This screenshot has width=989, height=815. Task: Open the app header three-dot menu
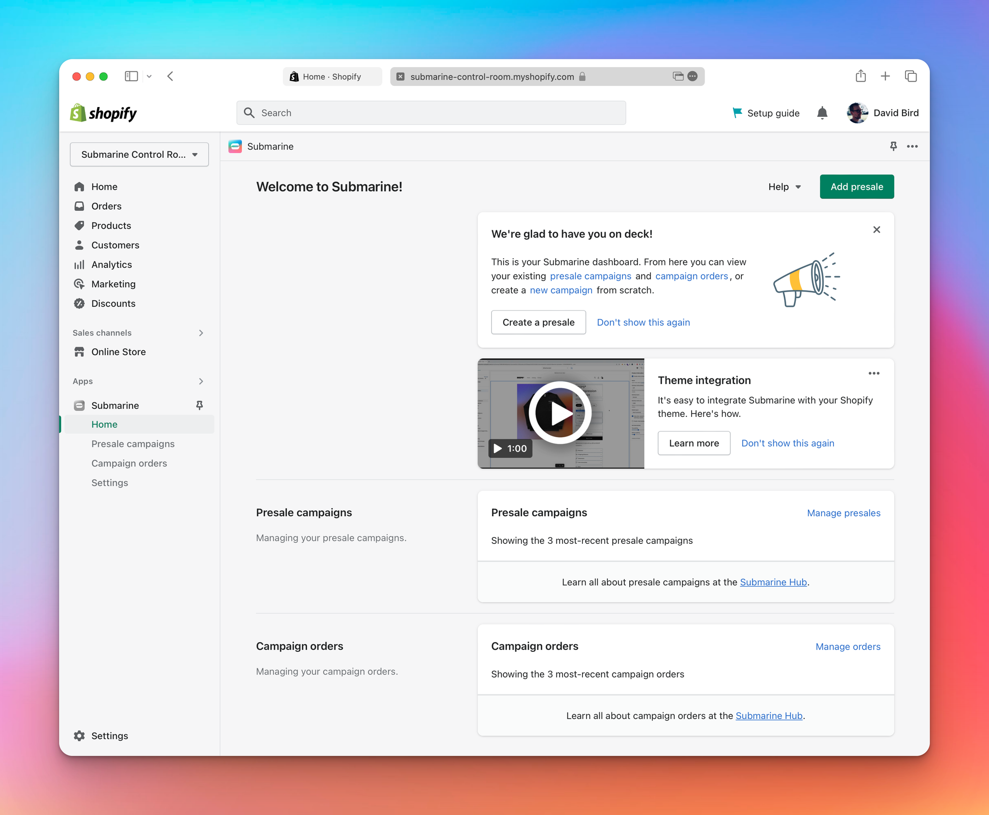click(x=912, y=146)
